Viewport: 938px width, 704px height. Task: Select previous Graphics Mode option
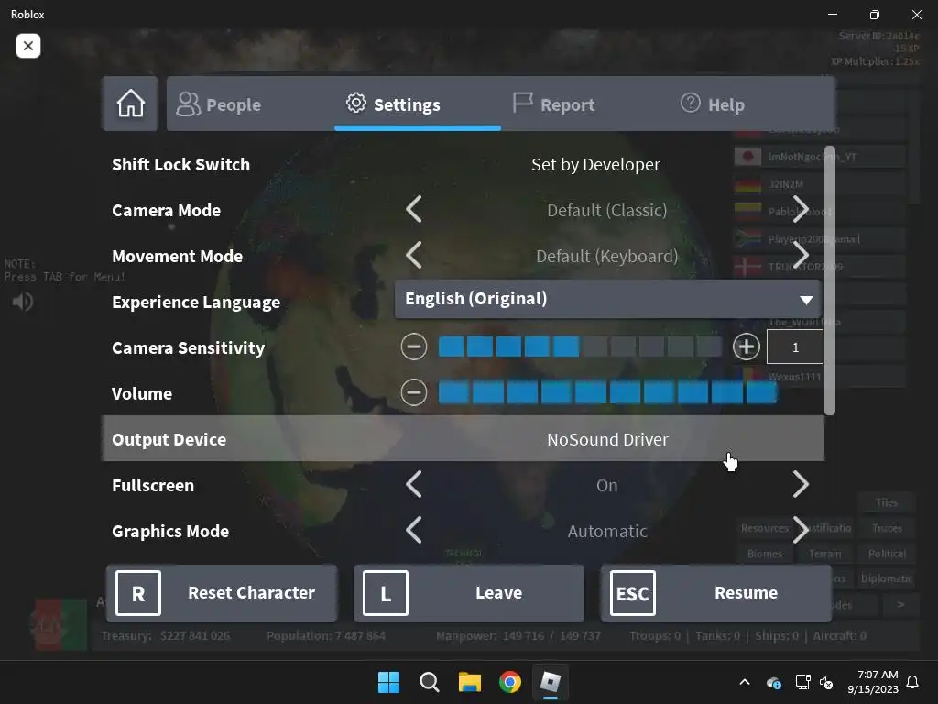414,531
